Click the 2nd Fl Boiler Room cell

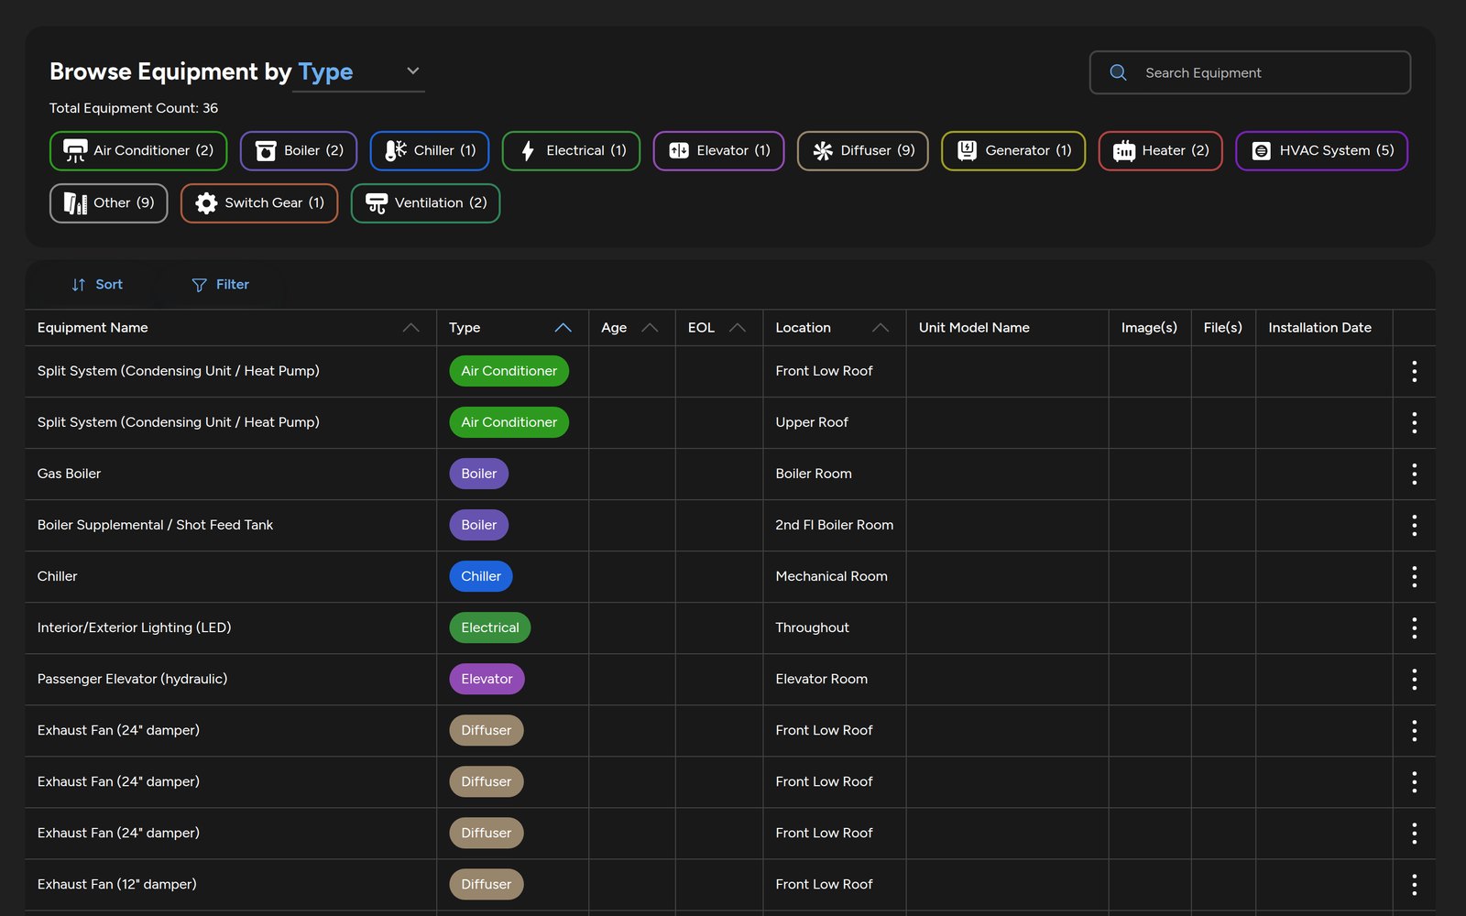coord(834,525)
